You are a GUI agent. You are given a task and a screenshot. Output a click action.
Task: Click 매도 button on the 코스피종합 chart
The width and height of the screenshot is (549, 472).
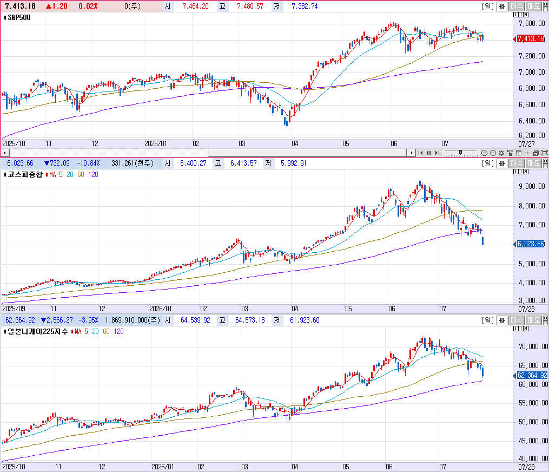tap(534, 163)
